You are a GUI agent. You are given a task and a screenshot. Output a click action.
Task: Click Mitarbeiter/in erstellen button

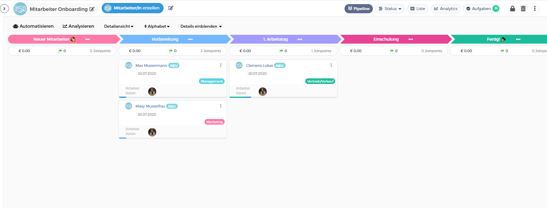(133, 8)
